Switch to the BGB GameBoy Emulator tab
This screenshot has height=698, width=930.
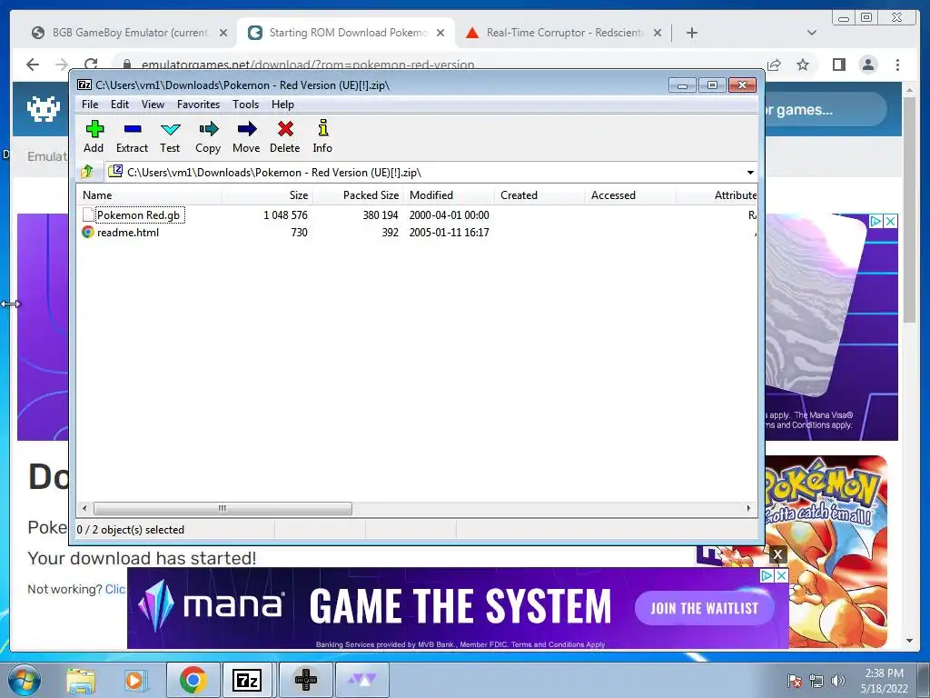click(x=129, y=33)
